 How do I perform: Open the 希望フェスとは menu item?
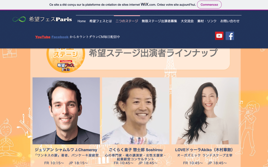pyautogui.click(x=100, y=21)
